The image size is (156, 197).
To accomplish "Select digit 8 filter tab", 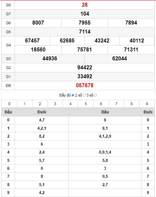I will click(x=131, y=104).
